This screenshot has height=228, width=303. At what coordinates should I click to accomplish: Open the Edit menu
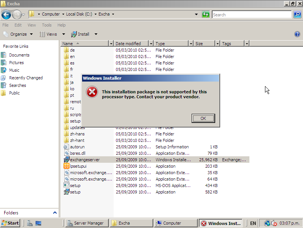click(x=18, y=25)
